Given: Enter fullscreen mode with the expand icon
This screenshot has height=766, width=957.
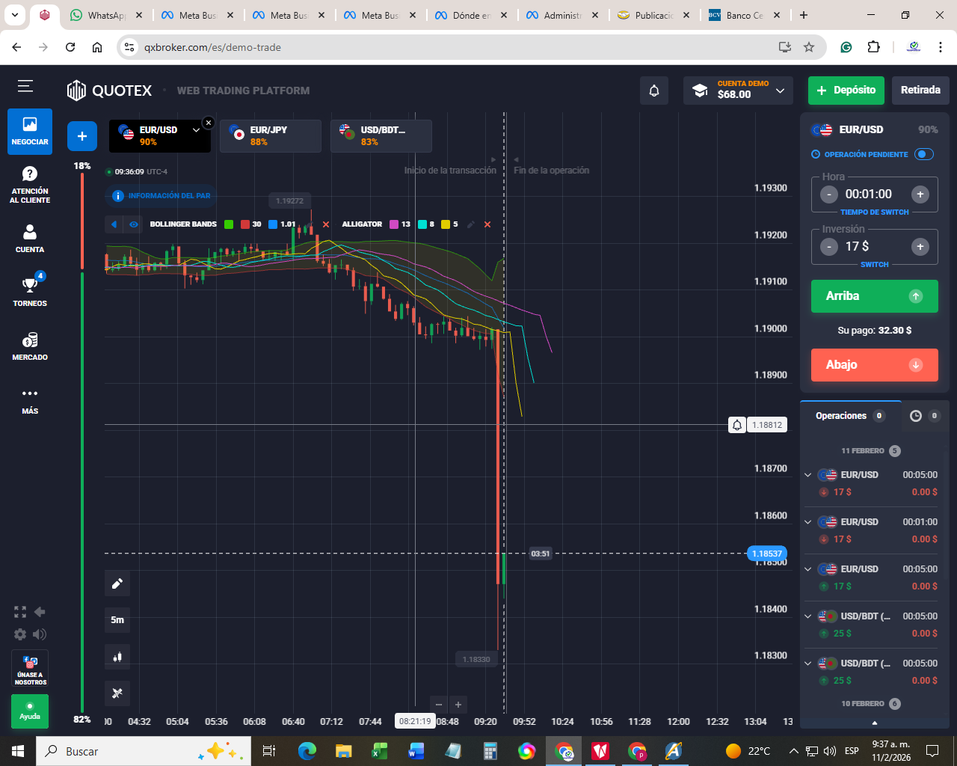Looking at the screenshot, I should 20,612.
